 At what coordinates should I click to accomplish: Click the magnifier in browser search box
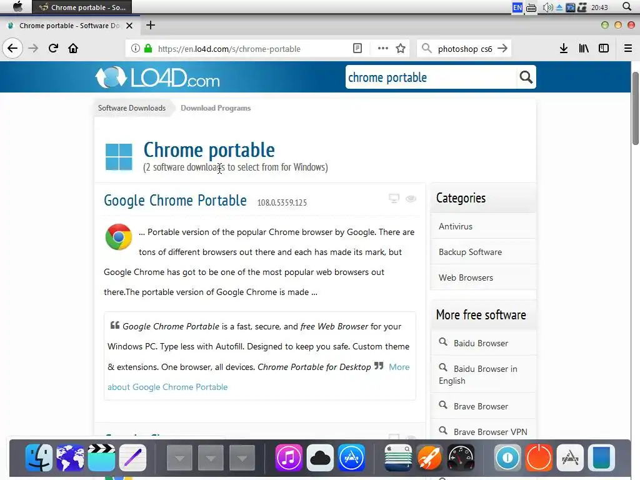426,49
